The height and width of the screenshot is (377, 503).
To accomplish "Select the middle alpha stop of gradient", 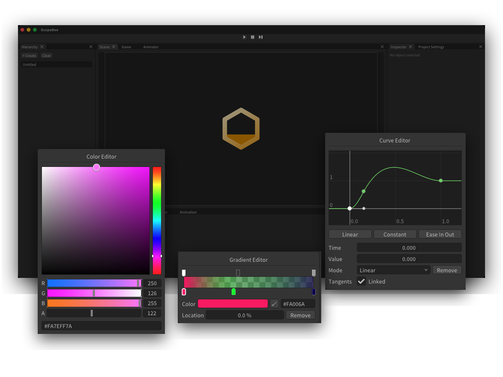I will pos(238,273).
